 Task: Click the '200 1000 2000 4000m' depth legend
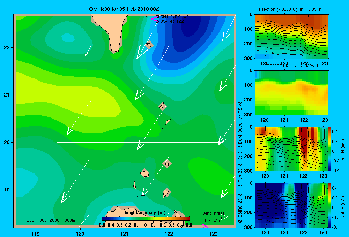pos(51,220)
